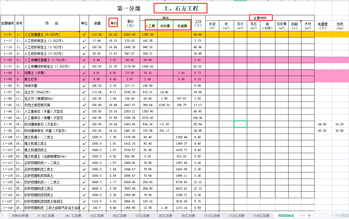Click the 钢筋(t) material header
The image size is (349, 219).
[295, 26]
